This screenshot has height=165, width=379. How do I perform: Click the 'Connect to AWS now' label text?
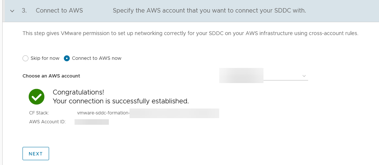point(97,58)
